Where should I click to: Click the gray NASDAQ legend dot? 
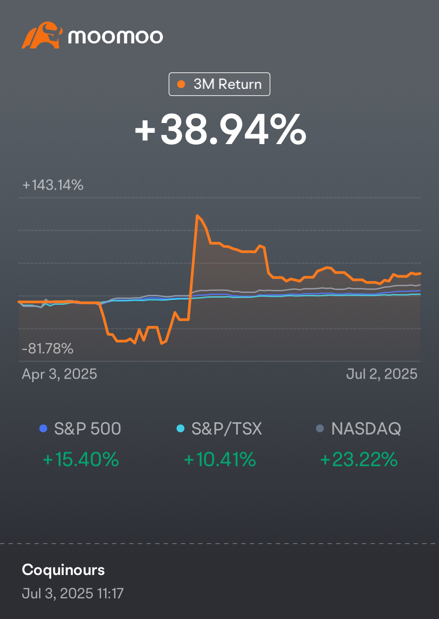coord(320,429)
